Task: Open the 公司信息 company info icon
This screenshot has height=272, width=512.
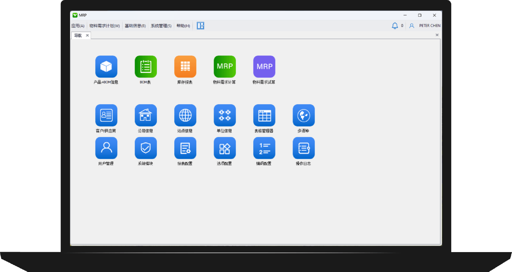Action: click(146, 115)
